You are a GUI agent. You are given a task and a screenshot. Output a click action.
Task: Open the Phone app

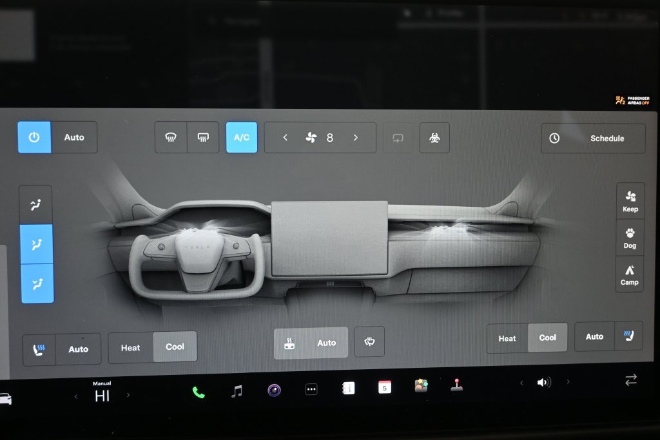click(x=199, y=392)
